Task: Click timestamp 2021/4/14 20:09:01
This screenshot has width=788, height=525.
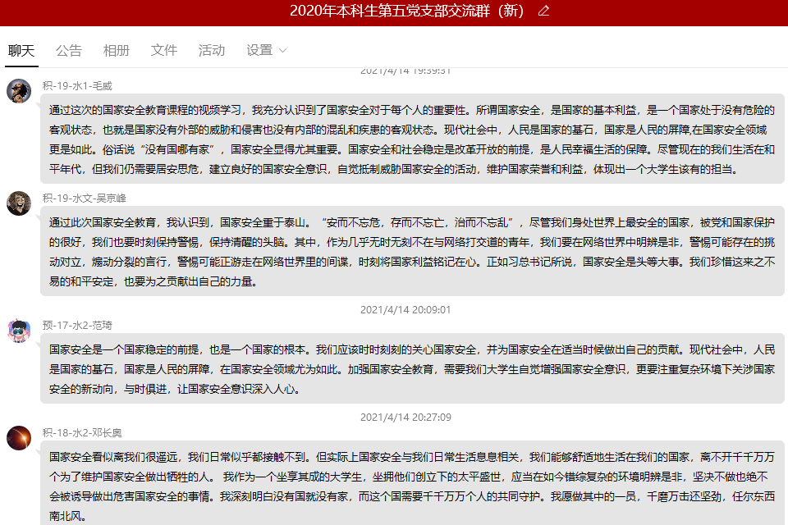Action: click(405, 310)
